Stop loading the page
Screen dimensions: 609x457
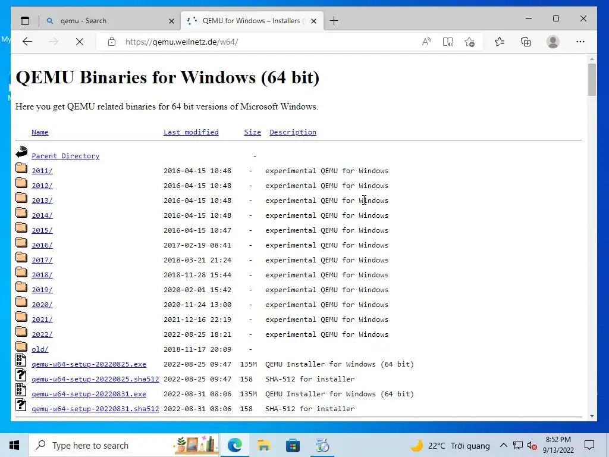[80, 42]
